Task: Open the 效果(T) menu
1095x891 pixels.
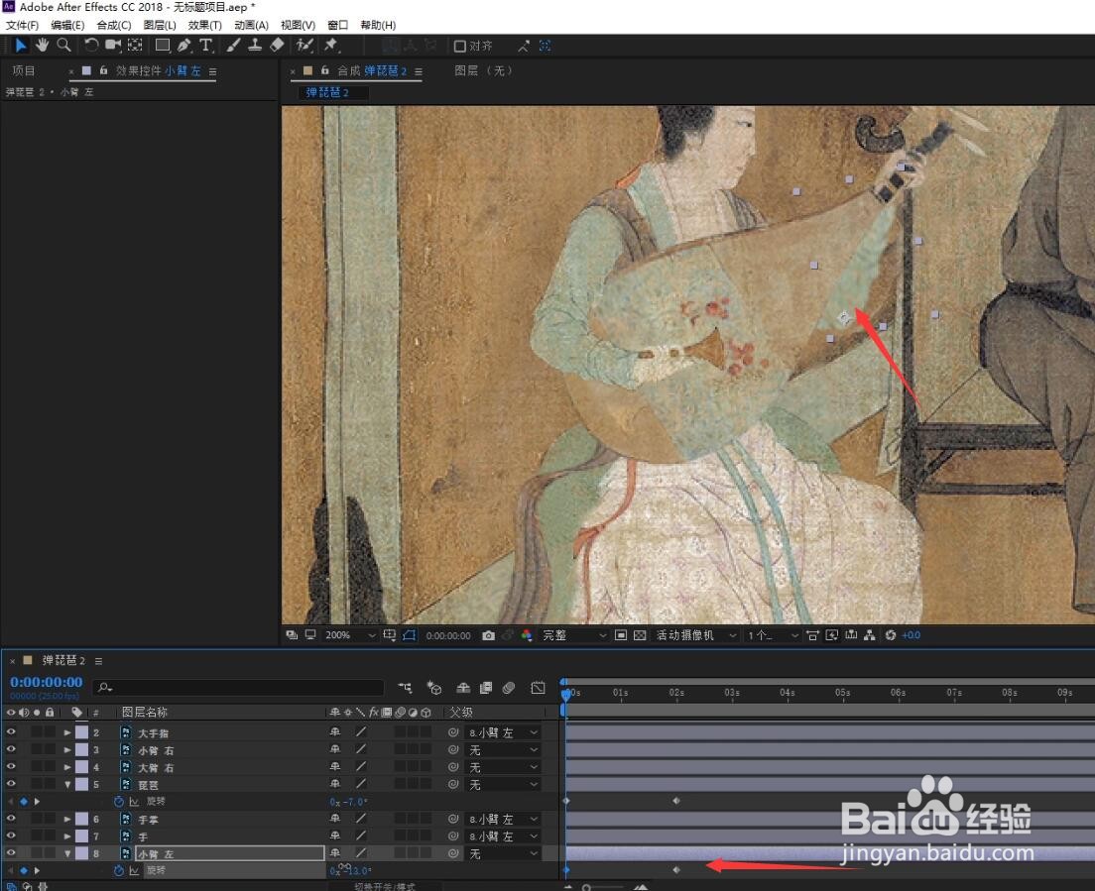Action: (x=204, y=25)
